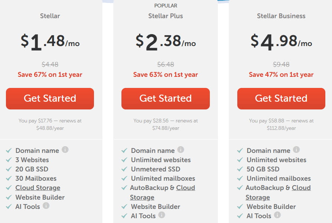Click the $1.48/mo Stellar price
The image size is (332, 223).
click(50, 41)
